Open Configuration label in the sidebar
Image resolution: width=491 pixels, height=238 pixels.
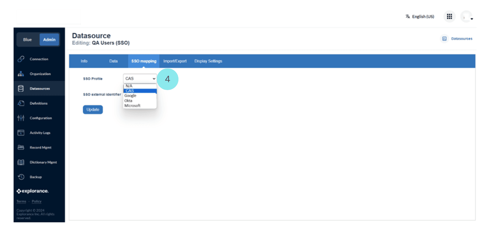pos(41,118)
